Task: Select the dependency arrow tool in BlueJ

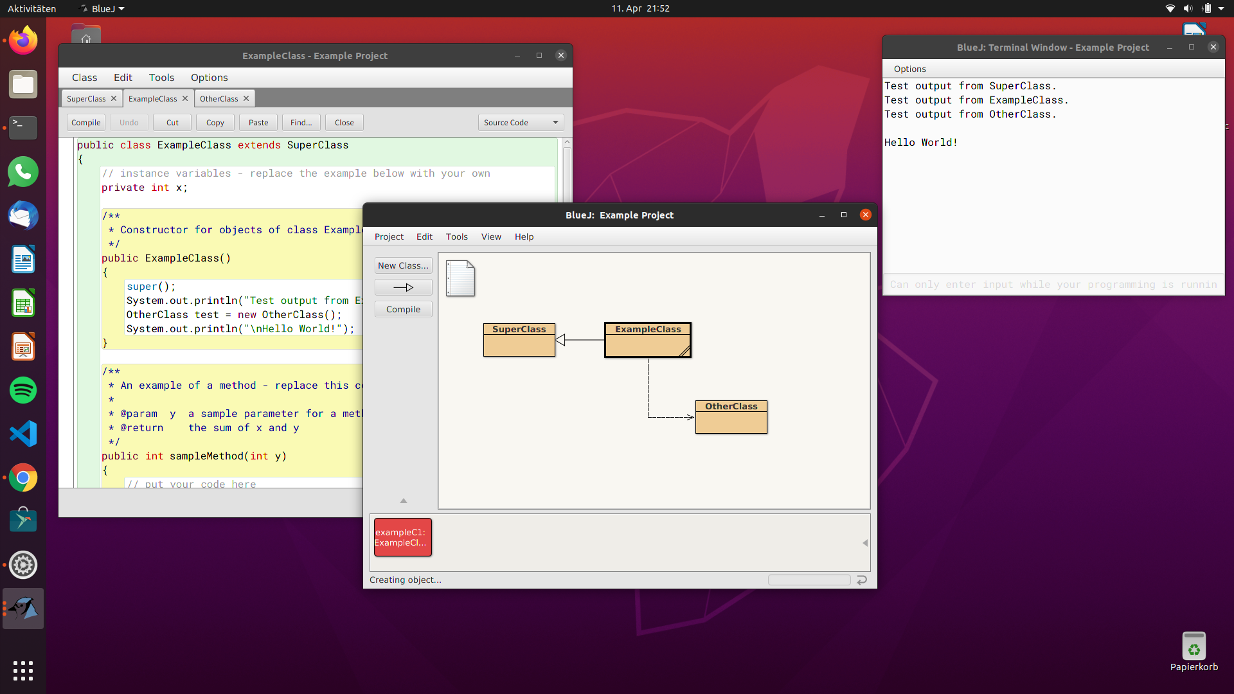Action: pyautogui.click(x=403, y=287)
